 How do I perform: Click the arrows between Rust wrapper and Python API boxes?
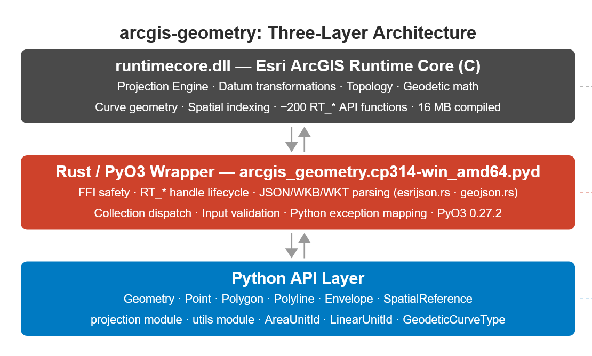pyautogui.click(x=298, y=246)
